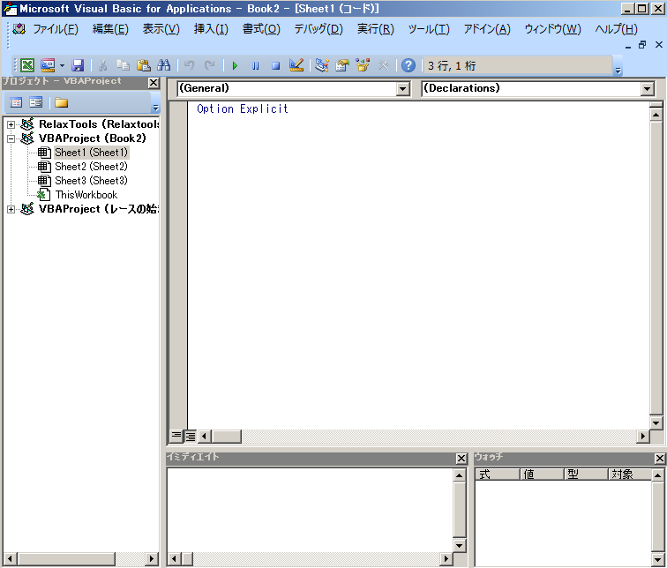Open the 書式(O) menu
The height and width of the screenshot is (568, 667).
click(x=261, y=29)
